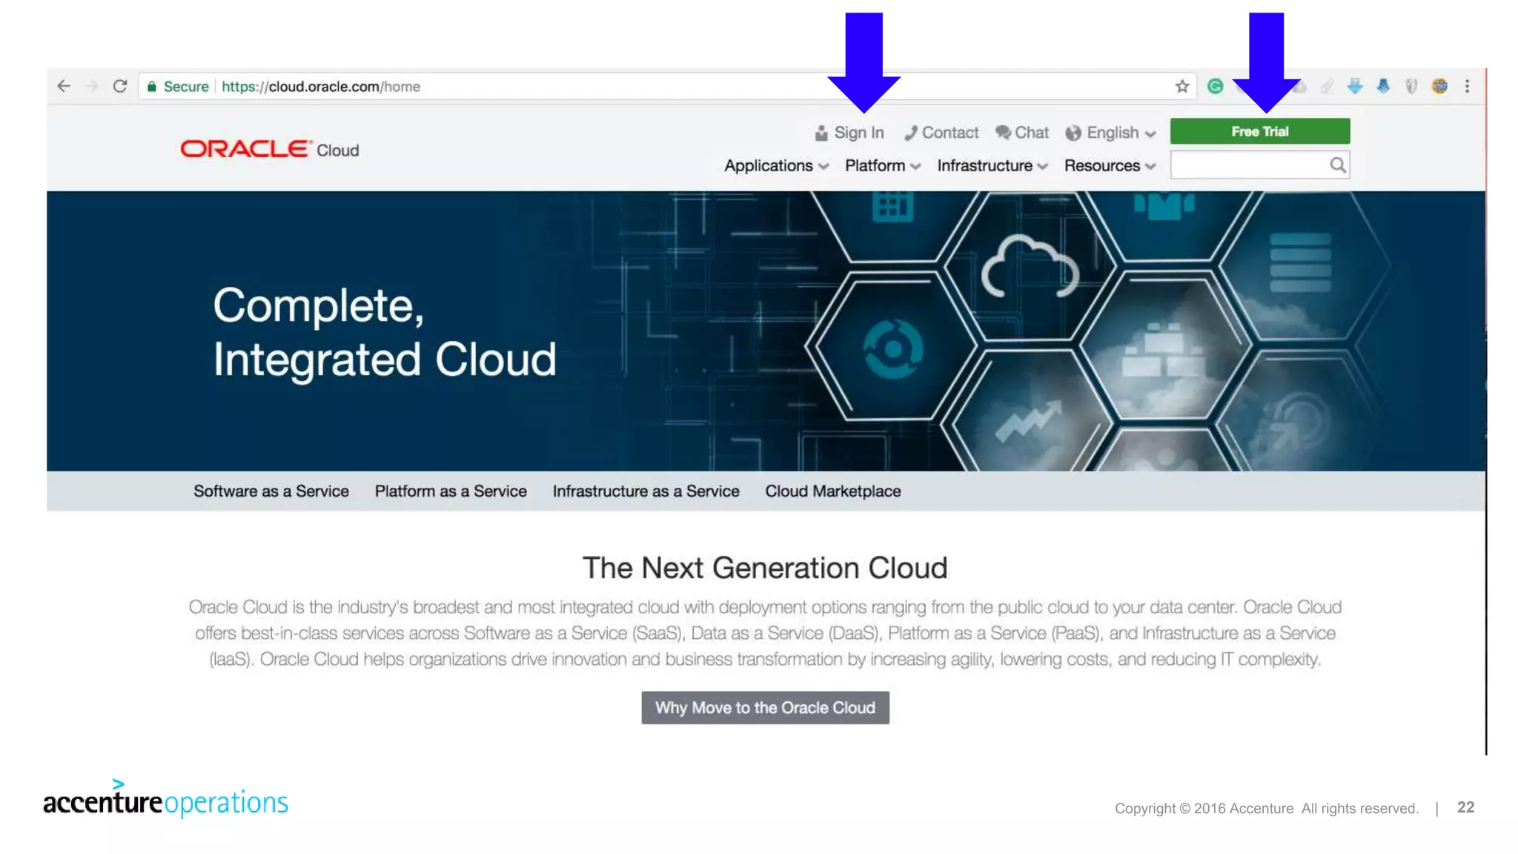
Task: Click the light blue download arrow extension
Action: coord(1354,86)
